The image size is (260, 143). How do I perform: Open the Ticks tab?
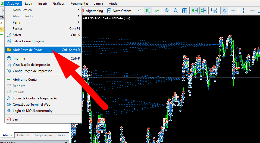61,135
